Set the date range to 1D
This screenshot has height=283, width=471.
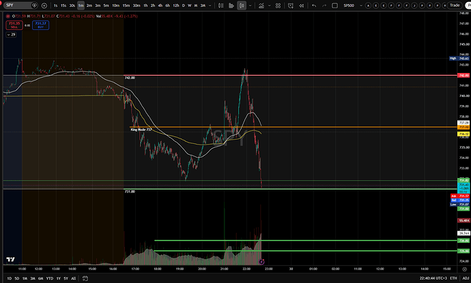(x=10, y=278)
